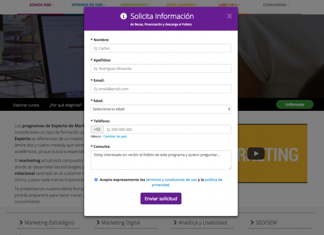
Task: Uncheck the Acepto expresamente terms checkbox
Action: pyautogui.click(x=96, y=180)
